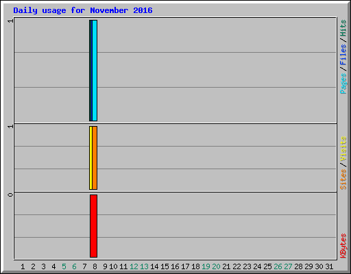Screen dimensions: 351x274
Task: Click day label '4' on the x-axis
Action: coord(53,266)
